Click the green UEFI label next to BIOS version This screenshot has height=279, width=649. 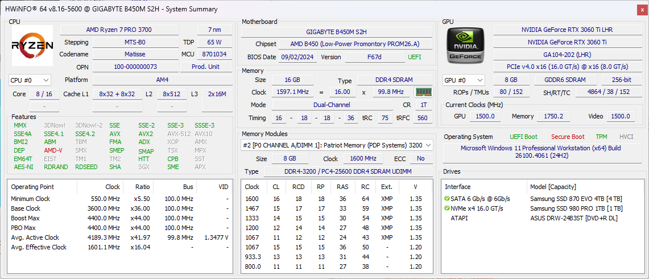point(415,57)
